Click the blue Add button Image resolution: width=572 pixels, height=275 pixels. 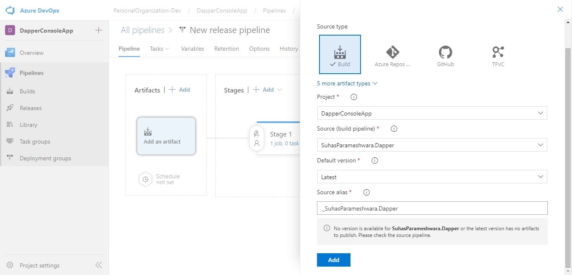[x=334, y=260]
